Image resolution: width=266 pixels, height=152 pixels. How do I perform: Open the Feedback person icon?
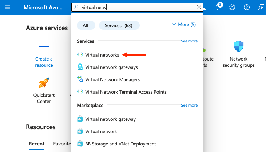point(261,7)
